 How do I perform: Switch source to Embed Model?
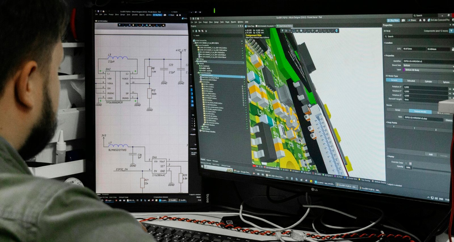[x=420, y=111]
